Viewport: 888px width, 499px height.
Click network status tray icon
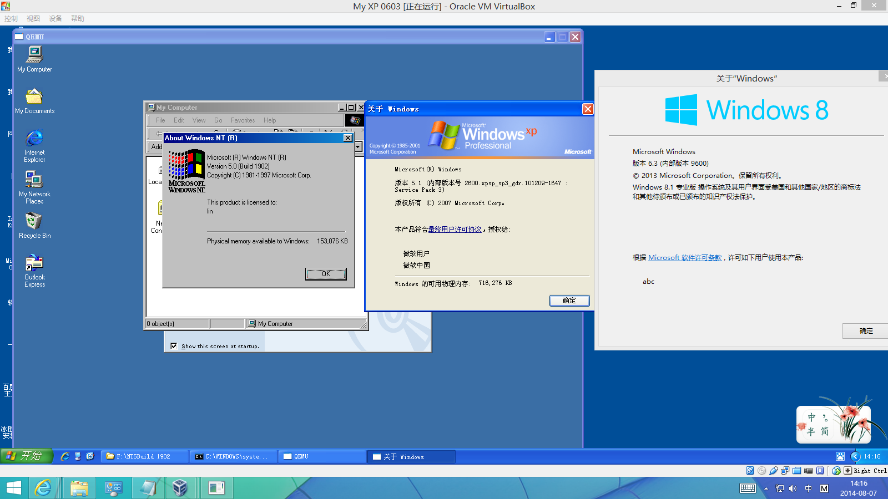pyautogui.click(x=780, y=488)
